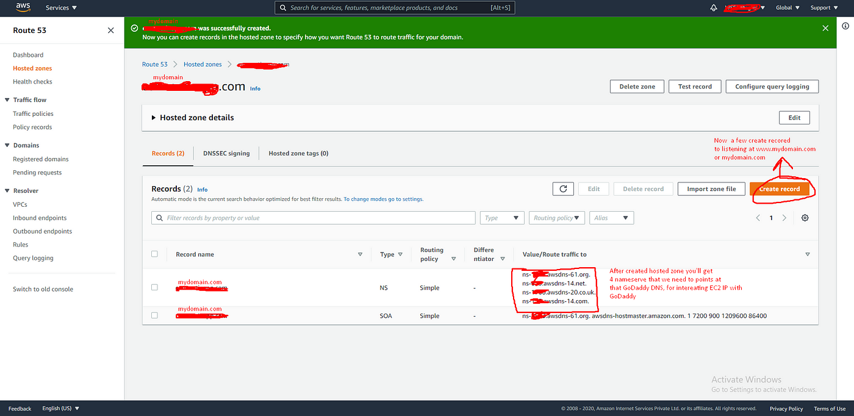Close the Route 53 side navigation panel
The width and height of the screenshot is (854, 416).
tap(110, 30)
